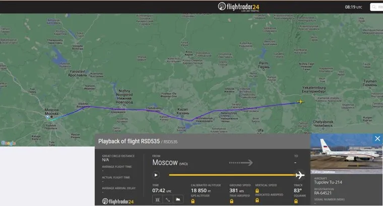This screenshot has height=206, width=383.
Task: Open the altitude graph icon
Action: (x=178, y=199)
